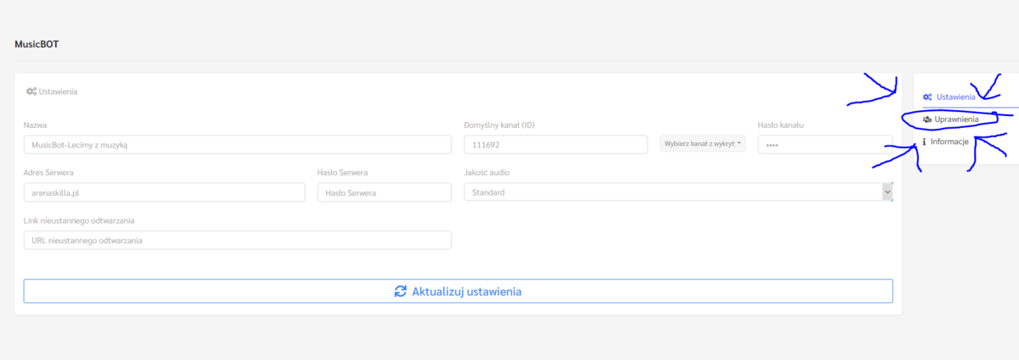Click the Adres Serwera label
Image resolution: width=1019 pixels, height=360 pixels.
coord(48,173)
